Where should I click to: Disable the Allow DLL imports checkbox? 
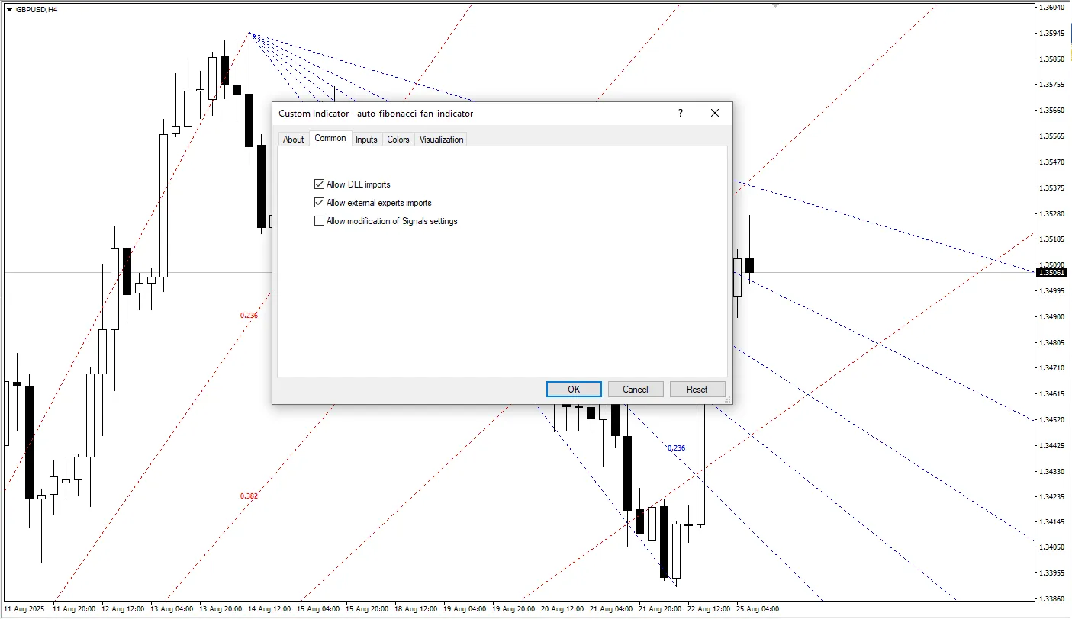pos(319,184)
